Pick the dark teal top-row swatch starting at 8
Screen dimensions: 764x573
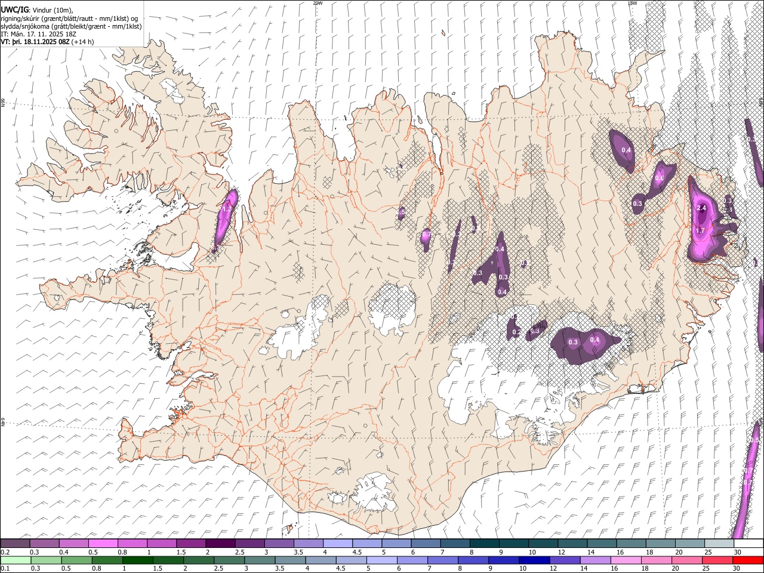click(485, 544)
